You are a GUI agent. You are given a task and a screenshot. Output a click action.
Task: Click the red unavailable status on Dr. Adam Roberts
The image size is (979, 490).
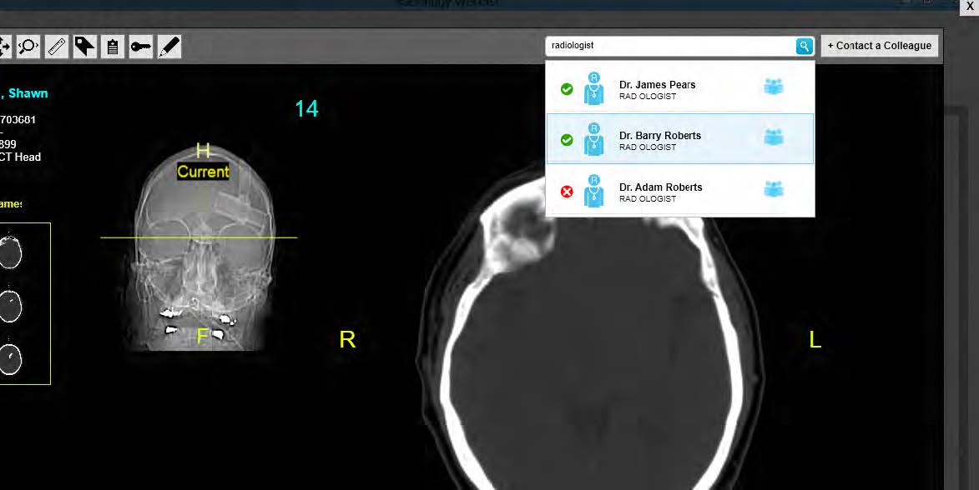pos(567,191)
